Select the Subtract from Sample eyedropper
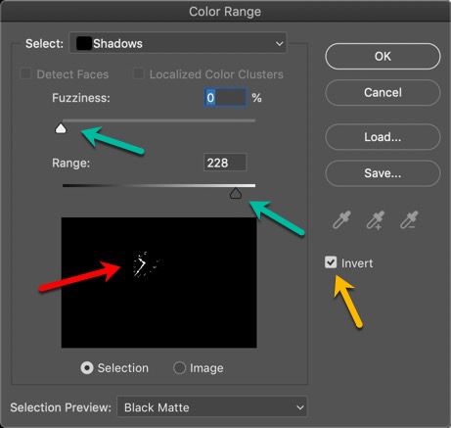Image resolution: width=451 pixels, height=428 pixels. (409, 219)
